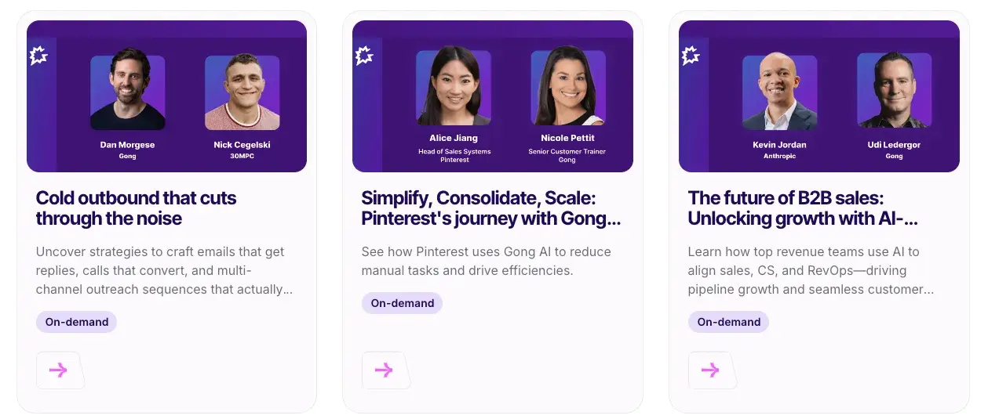The width and height of the screenshot is (988, 419).
Task: Open 'The future of B2B sales' title
Action: 803,208
